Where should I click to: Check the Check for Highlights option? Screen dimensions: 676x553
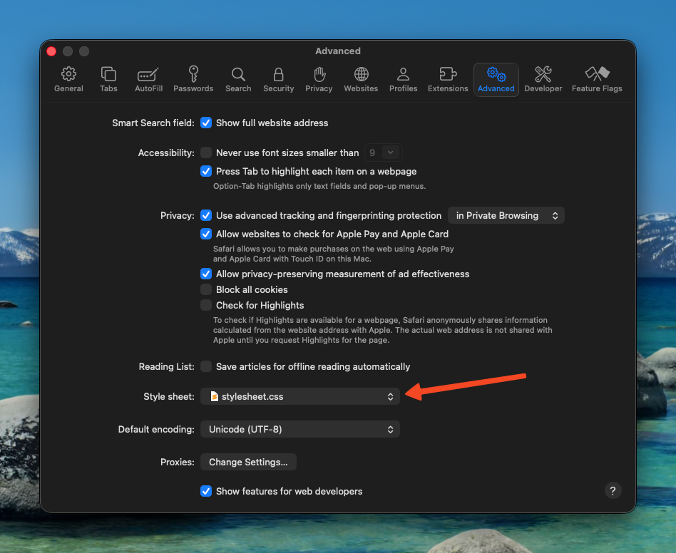tap(206, 305)
